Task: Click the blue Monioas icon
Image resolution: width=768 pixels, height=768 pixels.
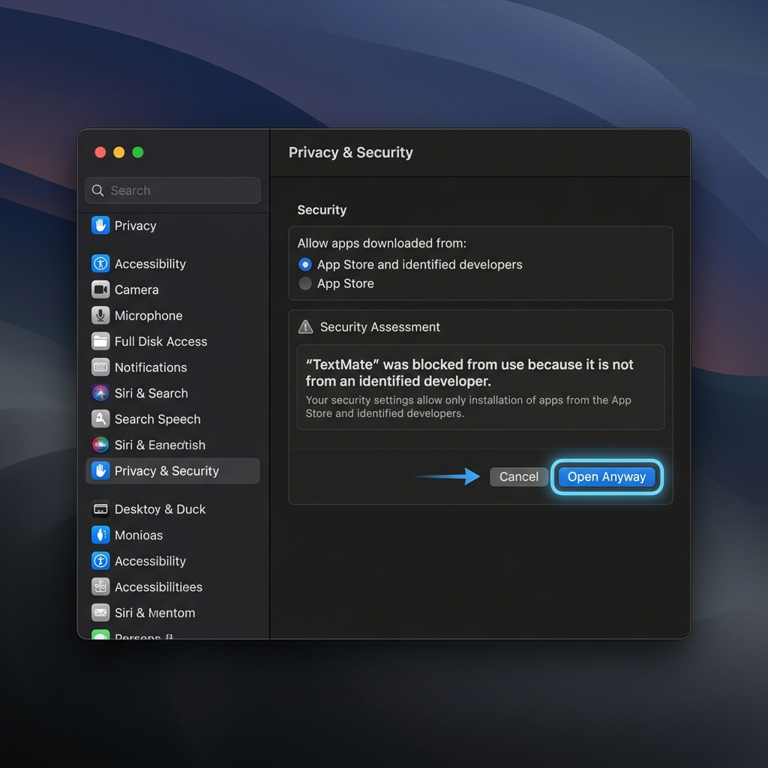Action: [x=100, y=535]
